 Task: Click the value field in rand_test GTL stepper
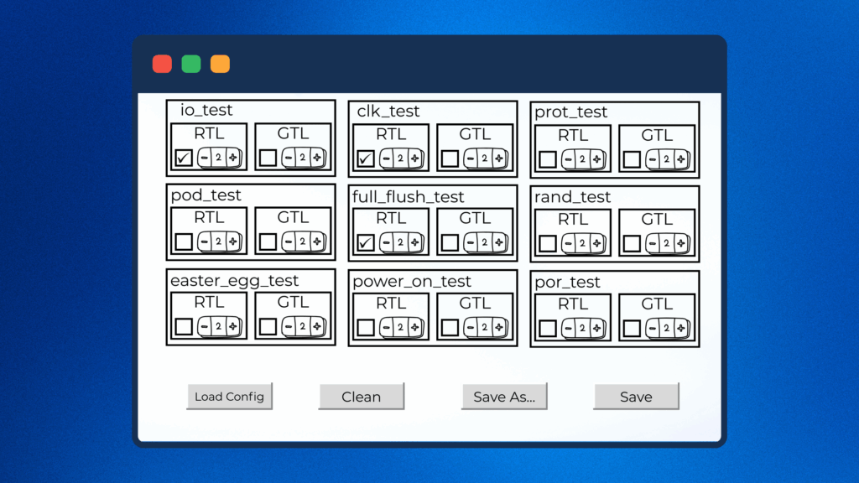tap(666, 243)
